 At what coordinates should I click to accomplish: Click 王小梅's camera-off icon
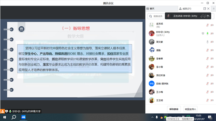[212, 92]
